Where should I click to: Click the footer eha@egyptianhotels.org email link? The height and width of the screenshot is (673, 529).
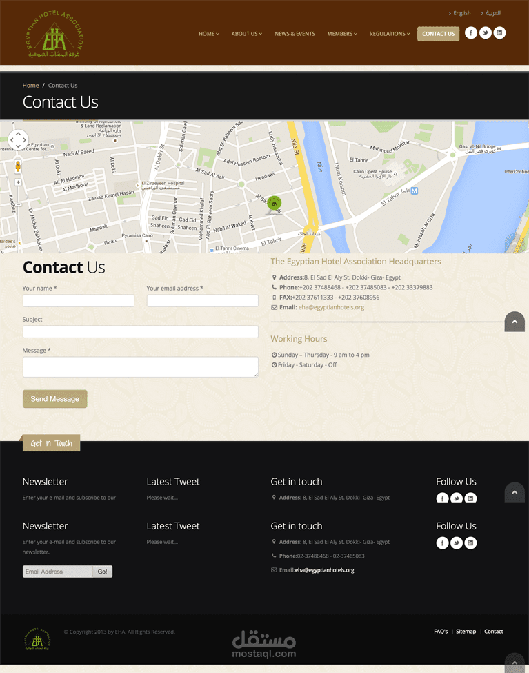pyautogui.click(x=324, y=570)
